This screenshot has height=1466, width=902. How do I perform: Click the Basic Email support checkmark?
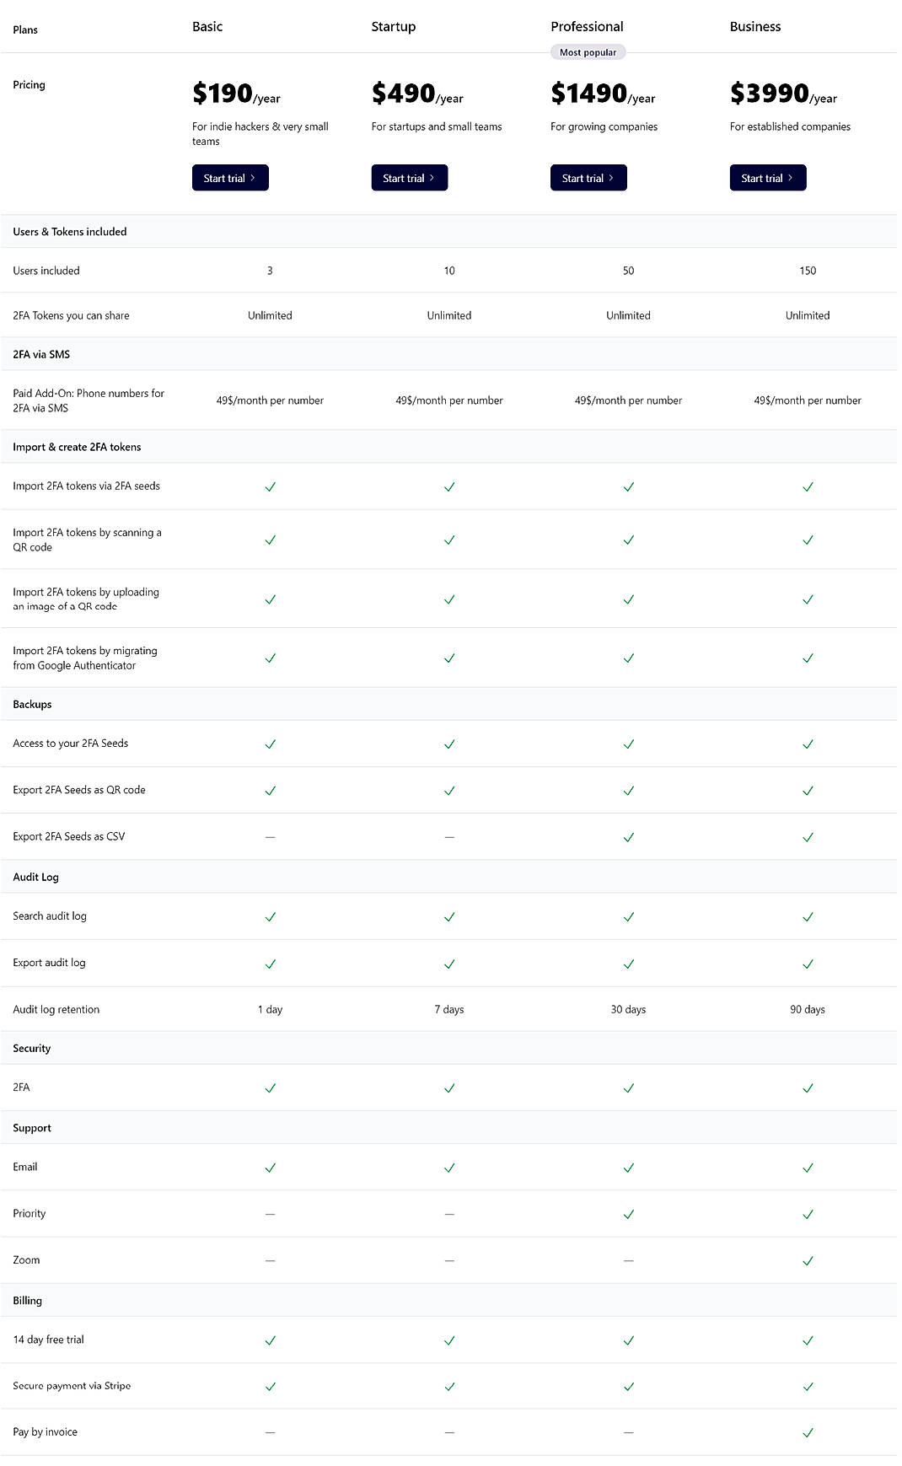pos(270,1167)
